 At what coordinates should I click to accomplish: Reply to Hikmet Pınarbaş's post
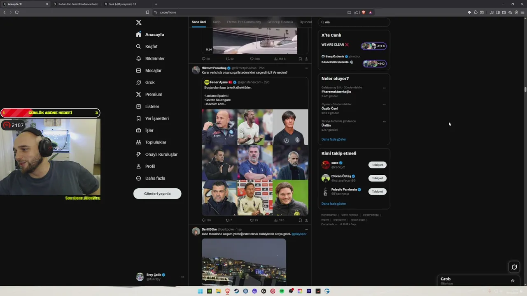(206, 220)
